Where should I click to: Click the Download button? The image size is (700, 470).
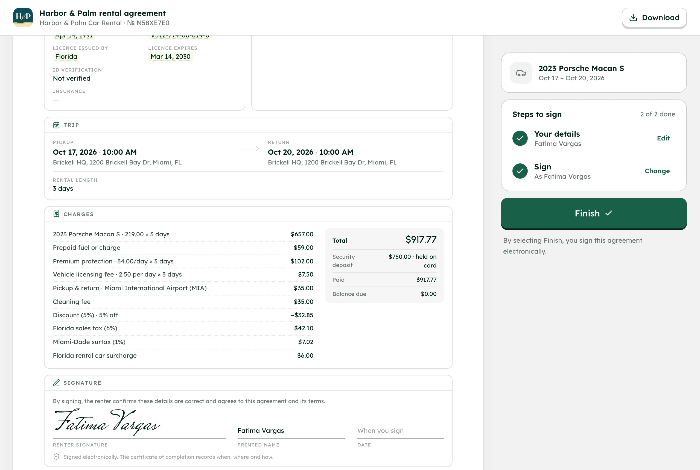click(x=654, y=18)
